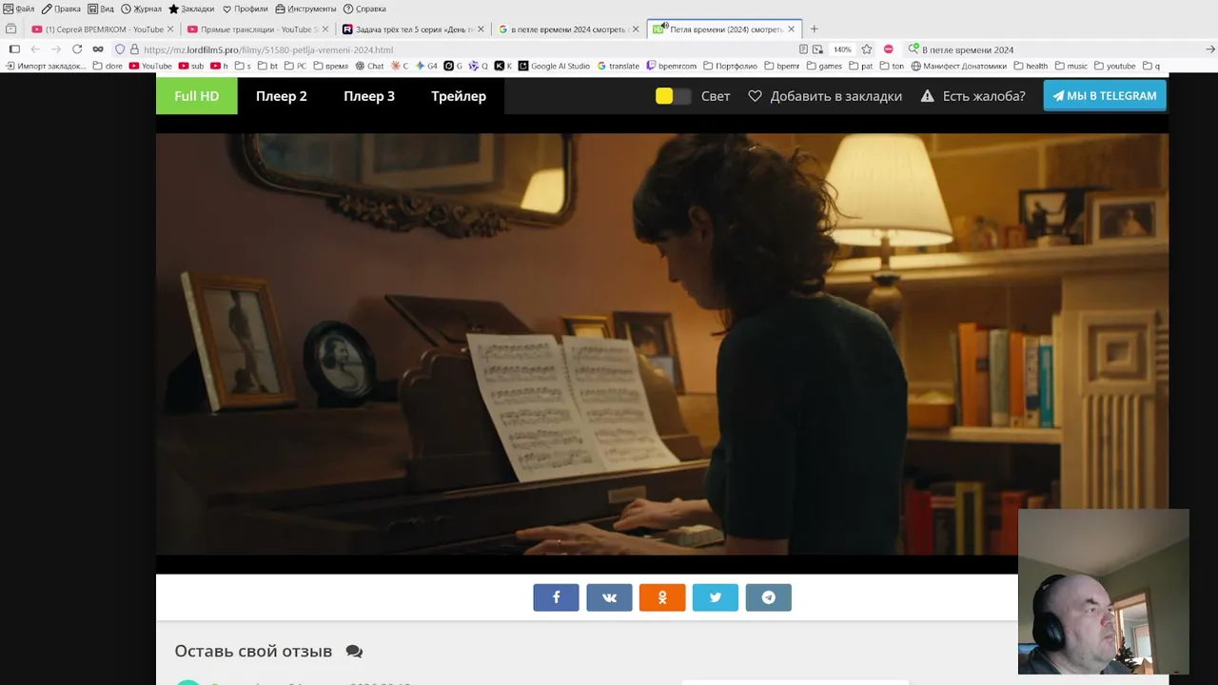Click the video player frame
The image size is (1218, 685).
tap(662, 343)
